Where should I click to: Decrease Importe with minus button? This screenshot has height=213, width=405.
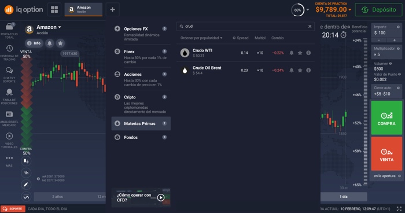[378, 40]
